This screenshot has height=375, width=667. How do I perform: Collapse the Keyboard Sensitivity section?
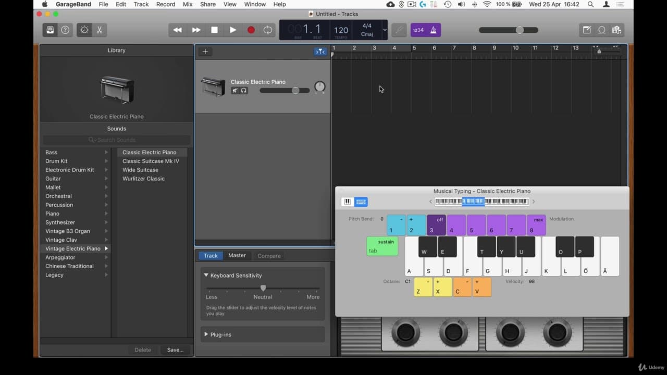click(x=206, y=275)
